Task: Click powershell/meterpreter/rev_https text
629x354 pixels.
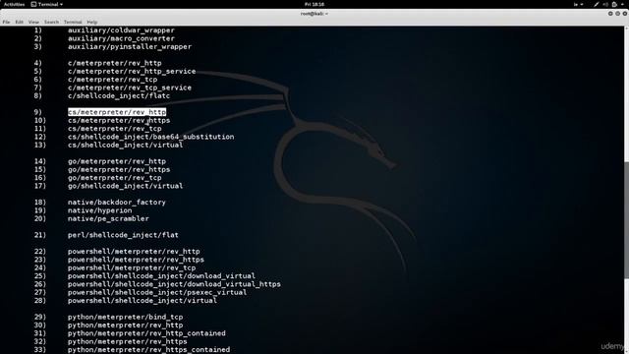Action: [136, 260]
